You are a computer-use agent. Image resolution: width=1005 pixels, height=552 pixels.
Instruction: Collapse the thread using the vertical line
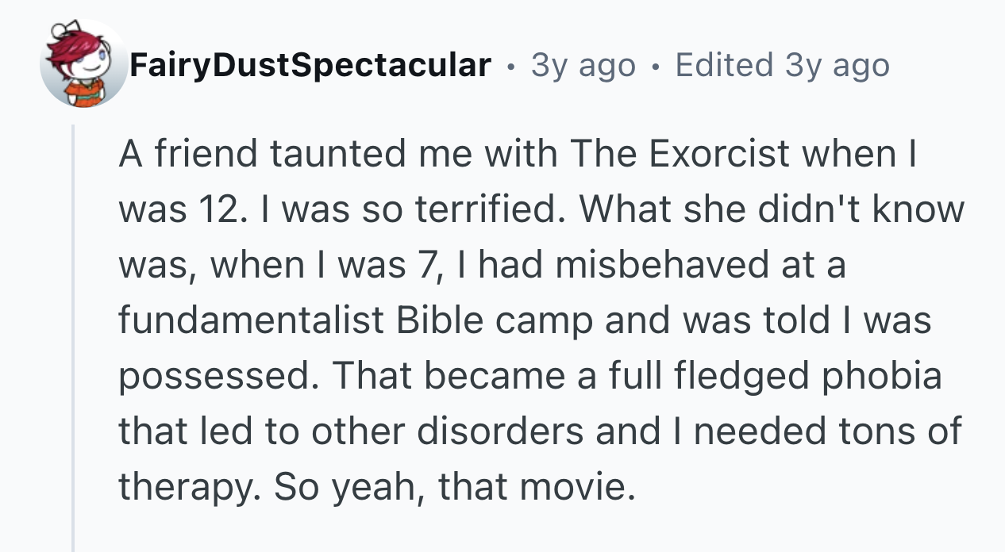coord(73,337)
